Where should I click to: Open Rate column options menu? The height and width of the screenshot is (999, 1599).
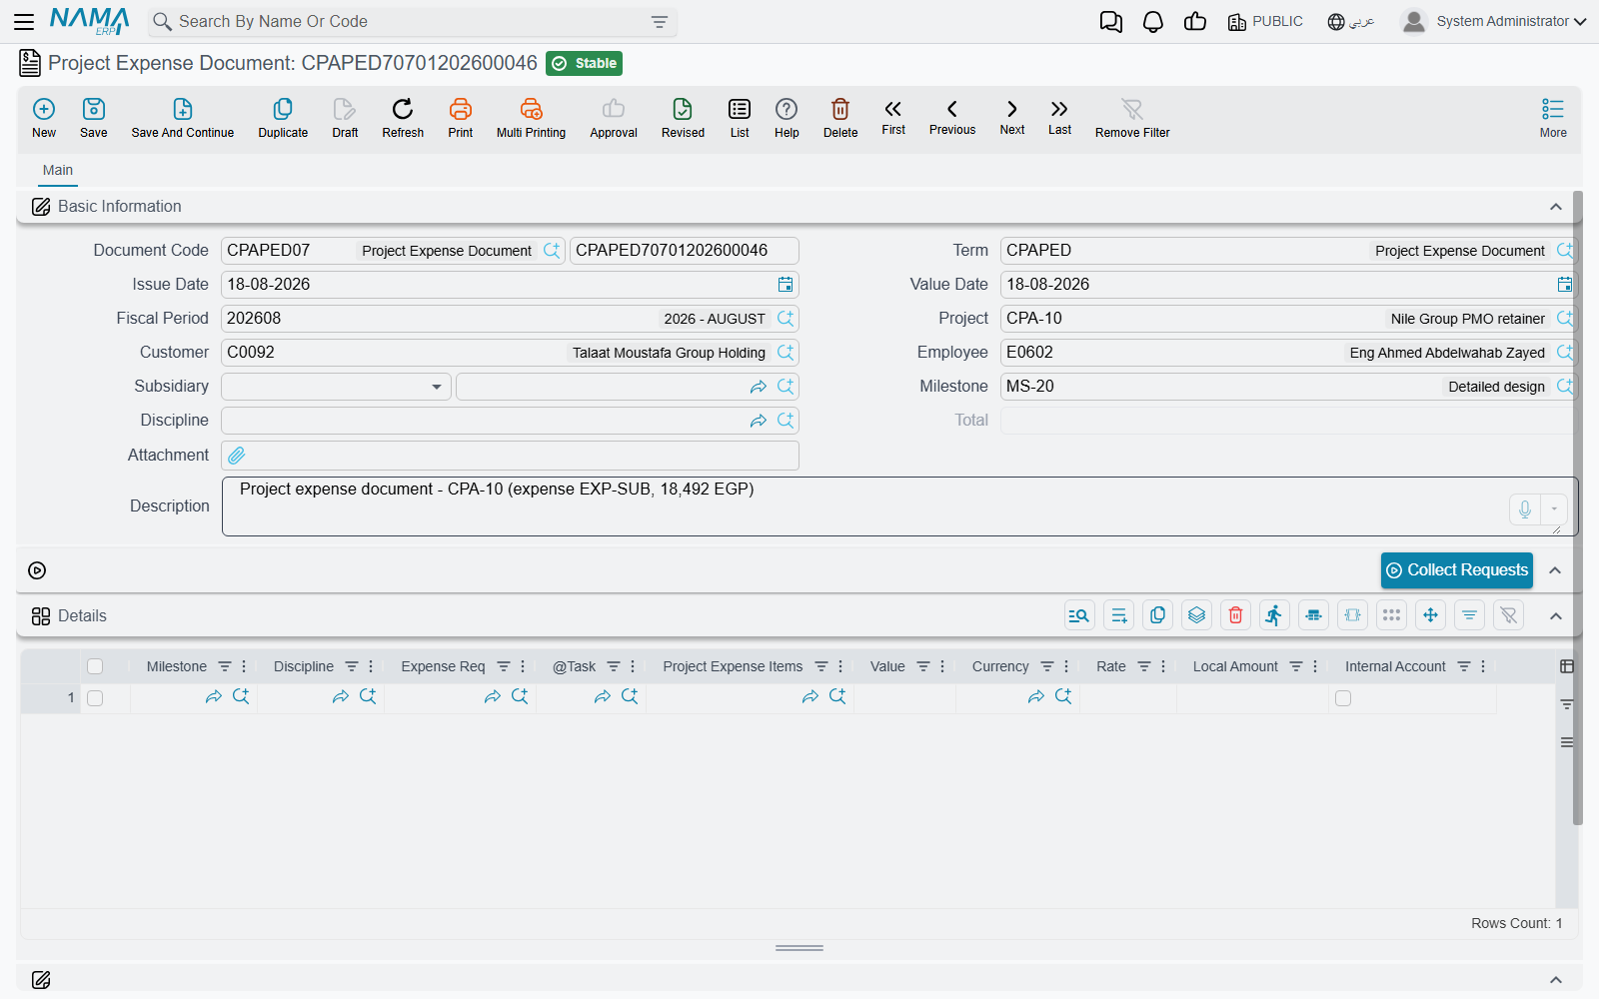pos(1163,666)
